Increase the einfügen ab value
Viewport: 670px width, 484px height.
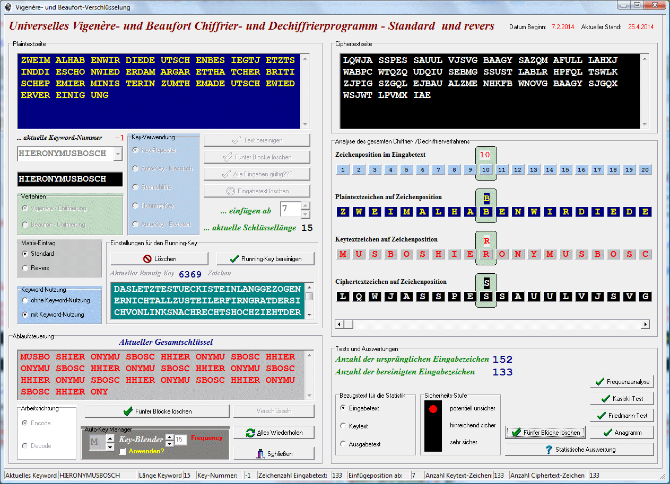[x=306, y=205]
